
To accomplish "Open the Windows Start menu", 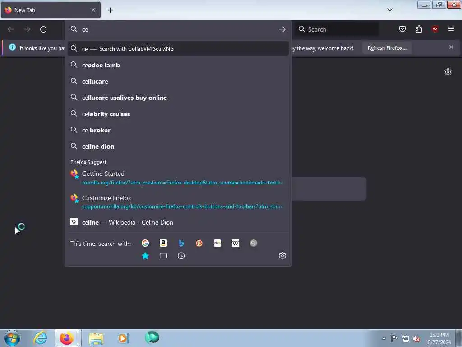I will pos(12,338).
